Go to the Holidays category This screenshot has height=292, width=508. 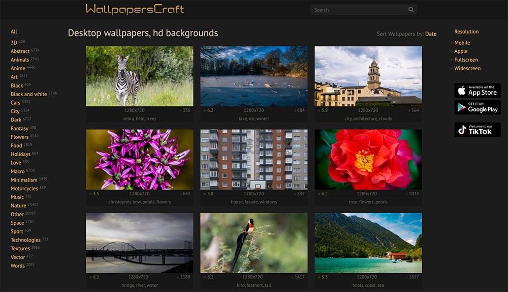click(20, 154)
